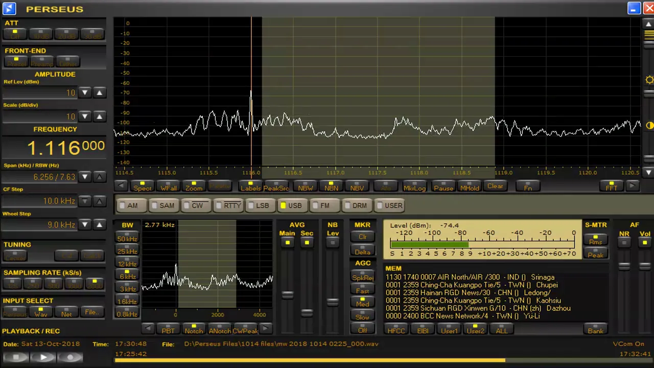Toggle the station Labels display
Screen dimensions: 654x368
pos(250,186)
